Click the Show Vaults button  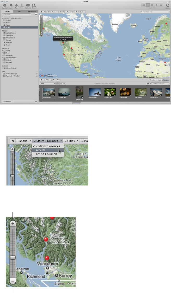point(8,102)
